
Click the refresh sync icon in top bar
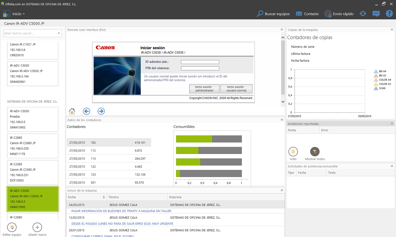363,14
